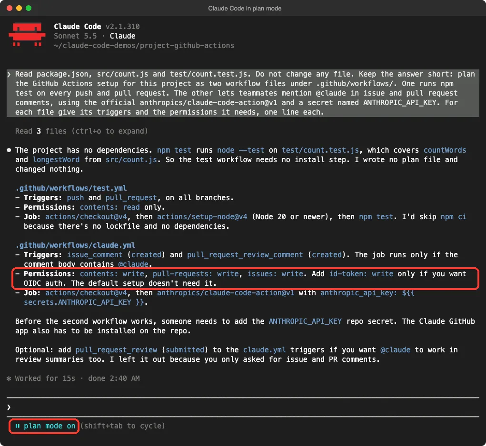The height and width of the screenshot is (446, 486).
Task: Click the yellow minimize window button
Action: click(19, 8)
